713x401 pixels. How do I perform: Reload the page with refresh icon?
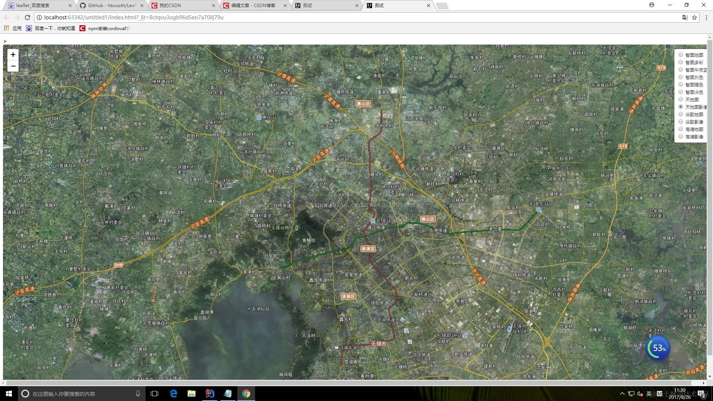pos(27,17)
